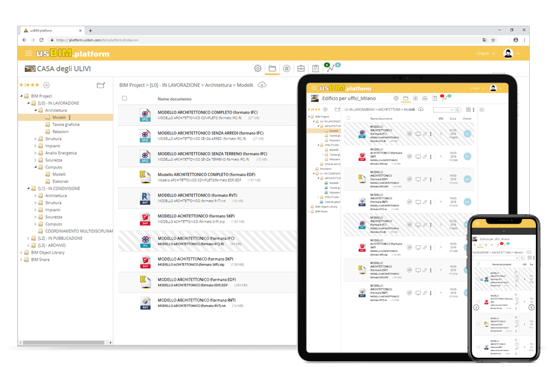Reload the page in the browser

42,40
